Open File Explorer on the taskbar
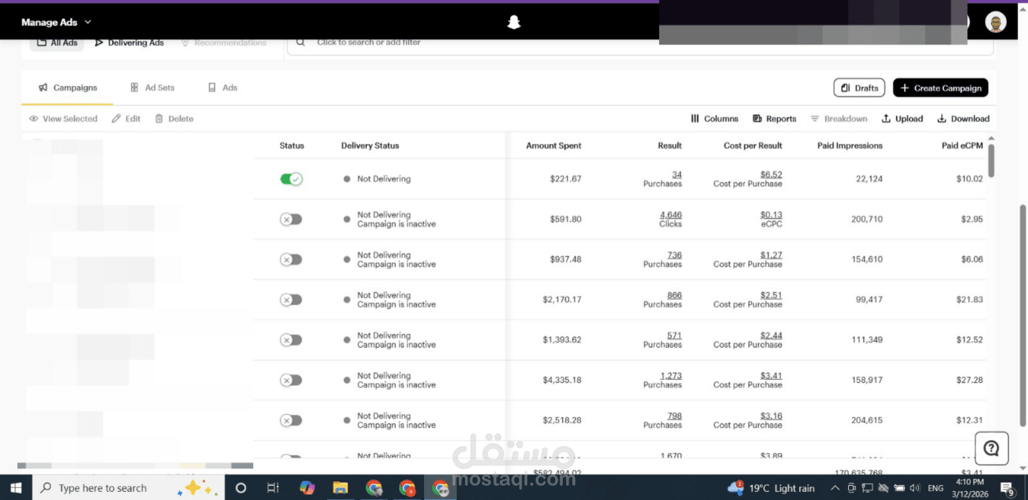 click(340, 488)
